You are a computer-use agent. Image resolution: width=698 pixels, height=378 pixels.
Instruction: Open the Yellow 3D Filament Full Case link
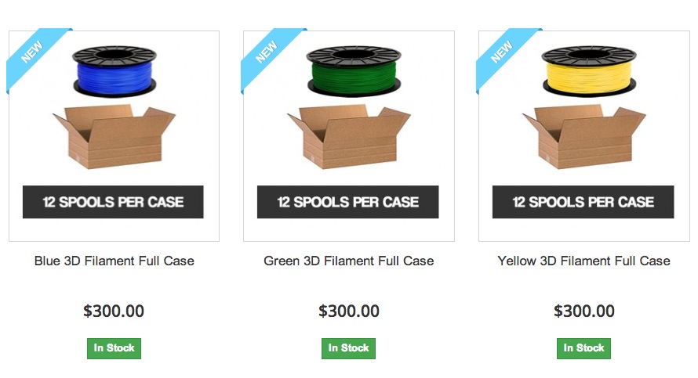(x=584, y=261)
